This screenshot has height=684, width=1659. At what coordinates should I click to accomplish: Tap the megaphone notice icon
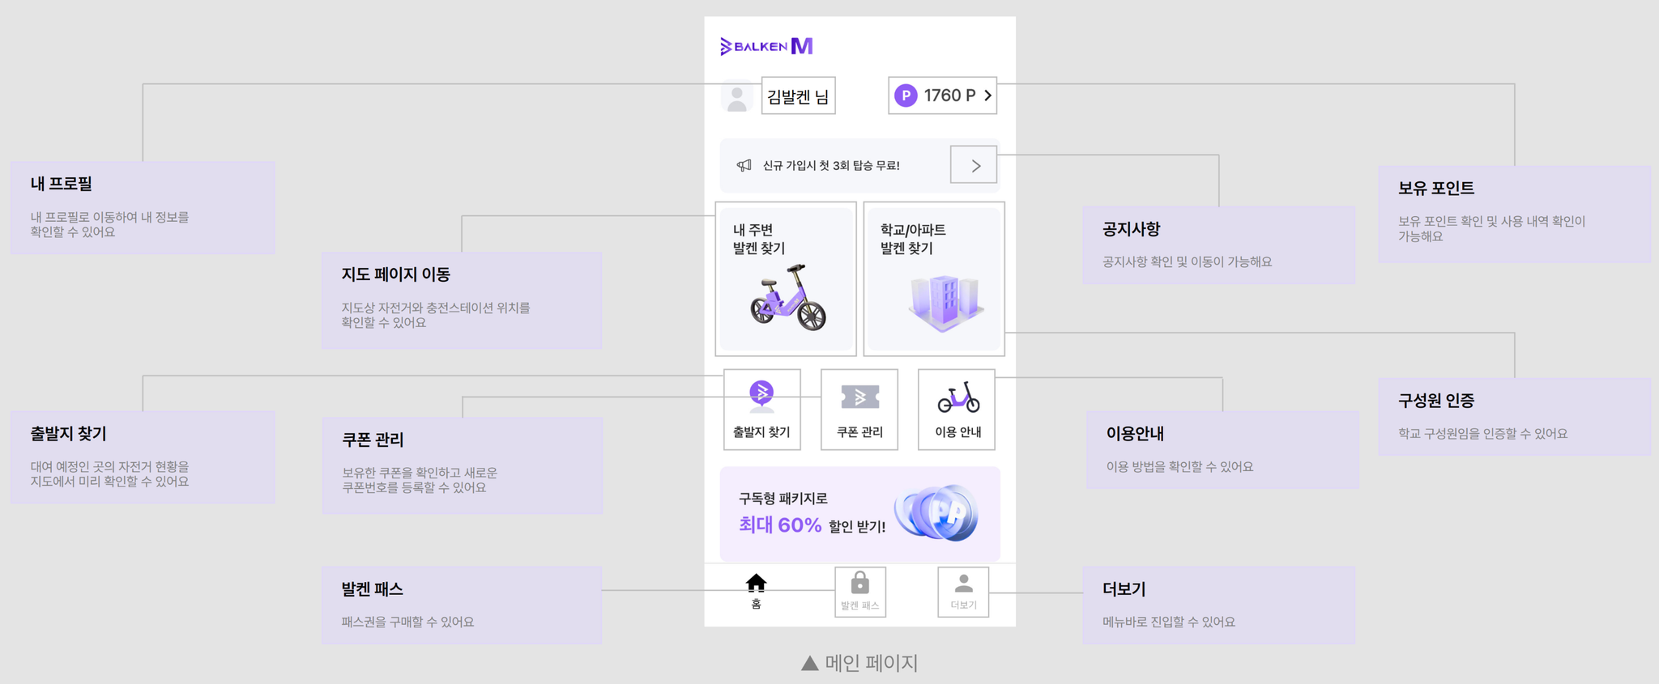tap(744, 165)
